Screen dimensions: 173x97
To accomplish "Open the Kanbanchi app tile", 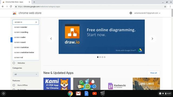I will tap(117, 84).
